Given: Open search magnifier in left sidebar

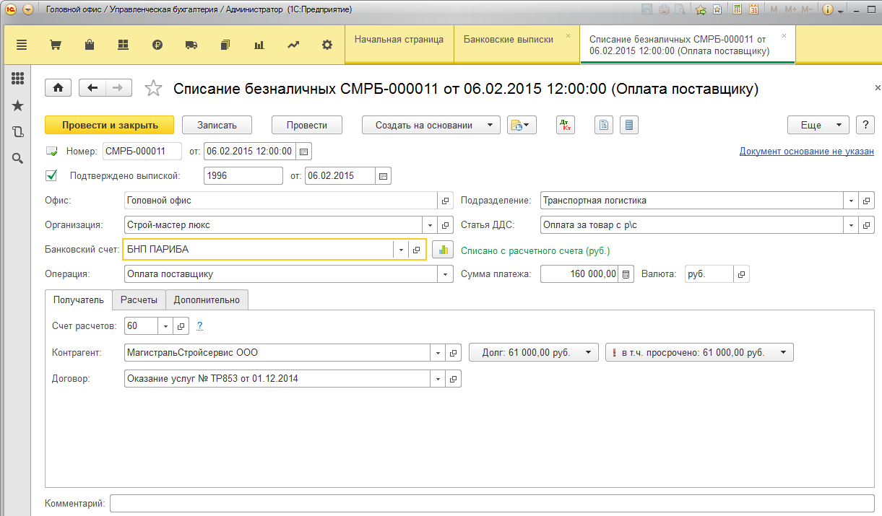Looking at the screenshot, I should (x=17, y=158).
